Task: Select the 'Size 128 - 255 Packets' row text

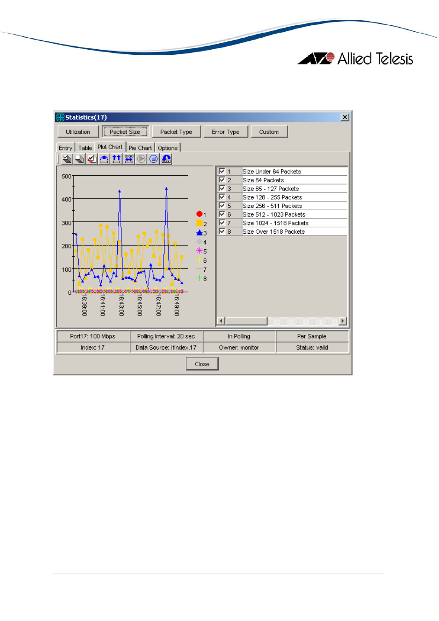Action: [x=272, y=197]
